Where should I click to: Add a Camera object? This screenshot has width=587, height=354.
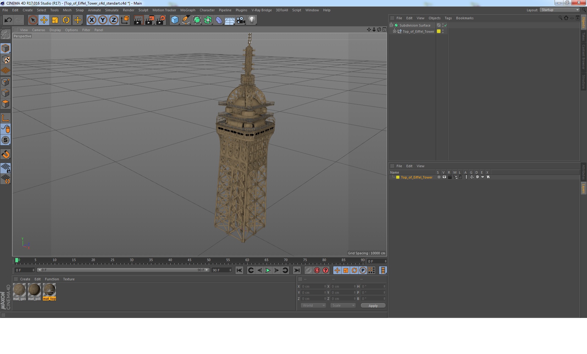(x=241, y=20)
